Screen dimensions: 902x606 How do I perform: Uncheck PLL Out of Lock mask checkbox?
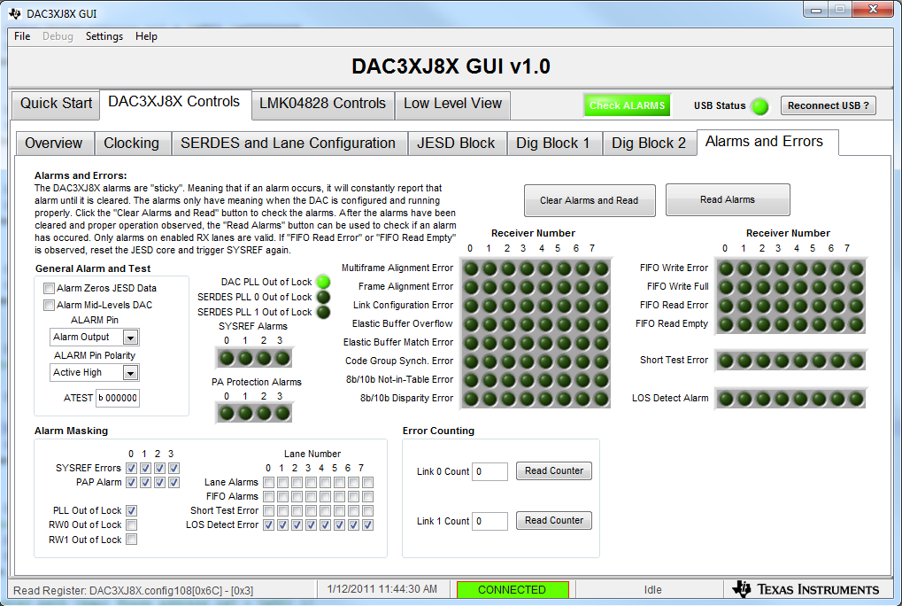[x=131, y=510]
